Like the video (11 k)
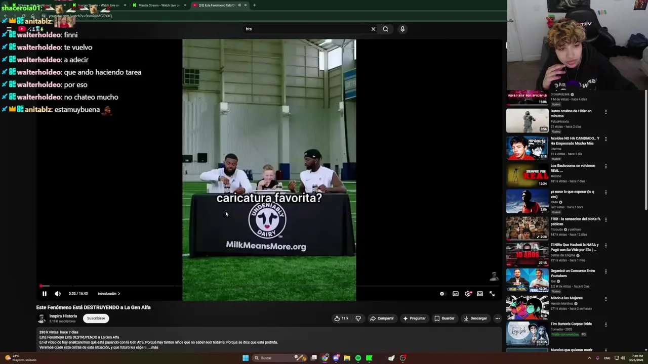Screen dimensions: 648x364 click(x=341, y=318)
